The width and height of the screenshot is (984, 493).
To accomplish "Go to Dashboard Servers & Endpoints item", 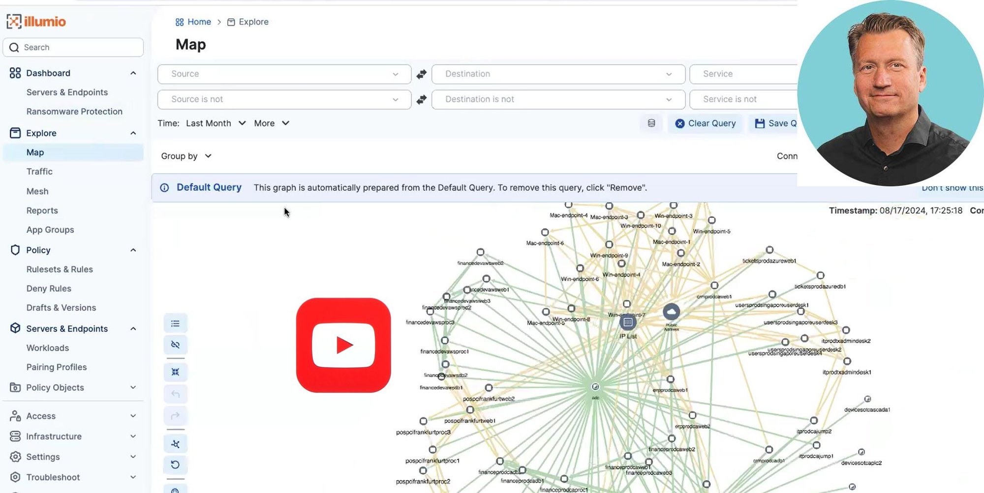I will pyautogui.click(x=67, y=92).
